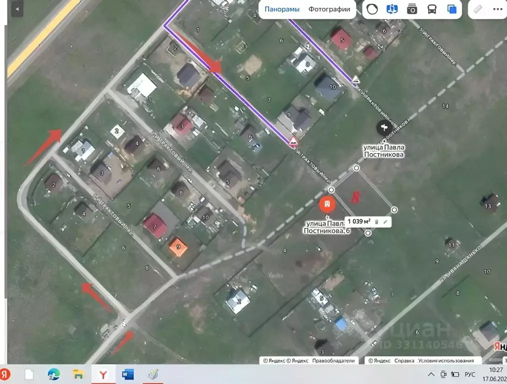Show hidden system tray icons
507x384 pixels.
[x=431, y=374]
